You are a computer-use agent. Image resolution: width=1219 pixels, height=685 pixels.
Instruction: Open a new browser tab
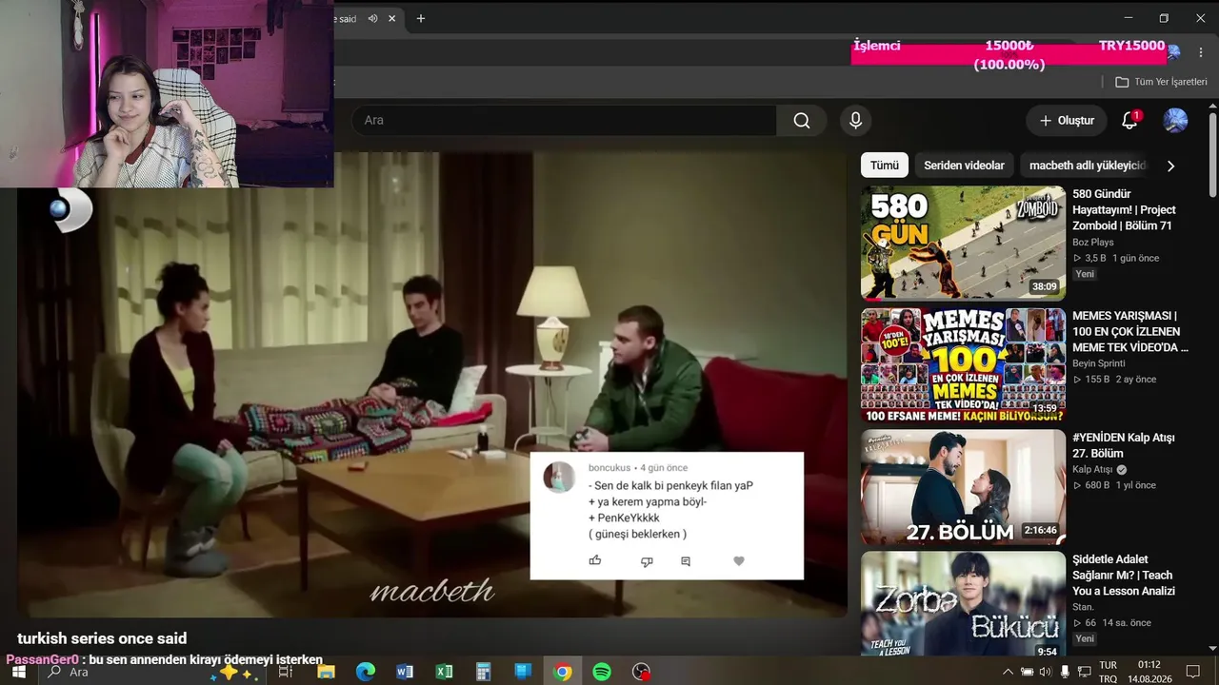(420, 18)
